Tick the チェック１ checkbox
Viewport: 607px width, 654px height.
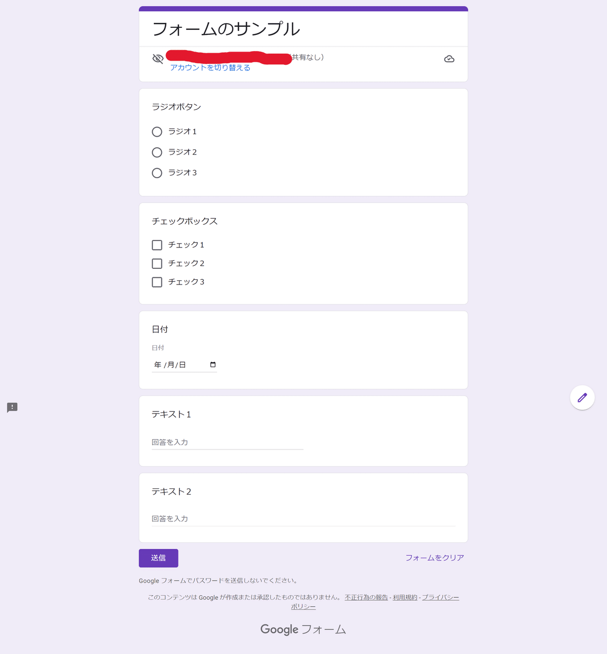click(157, 245)
